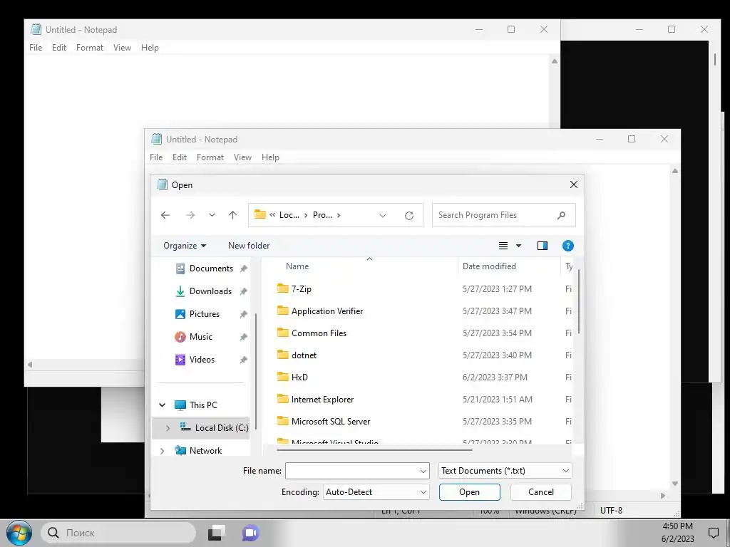Expand the address bar previous locations dropdown
The width and height of the screenshot is (730, 547).
point(383,215)
